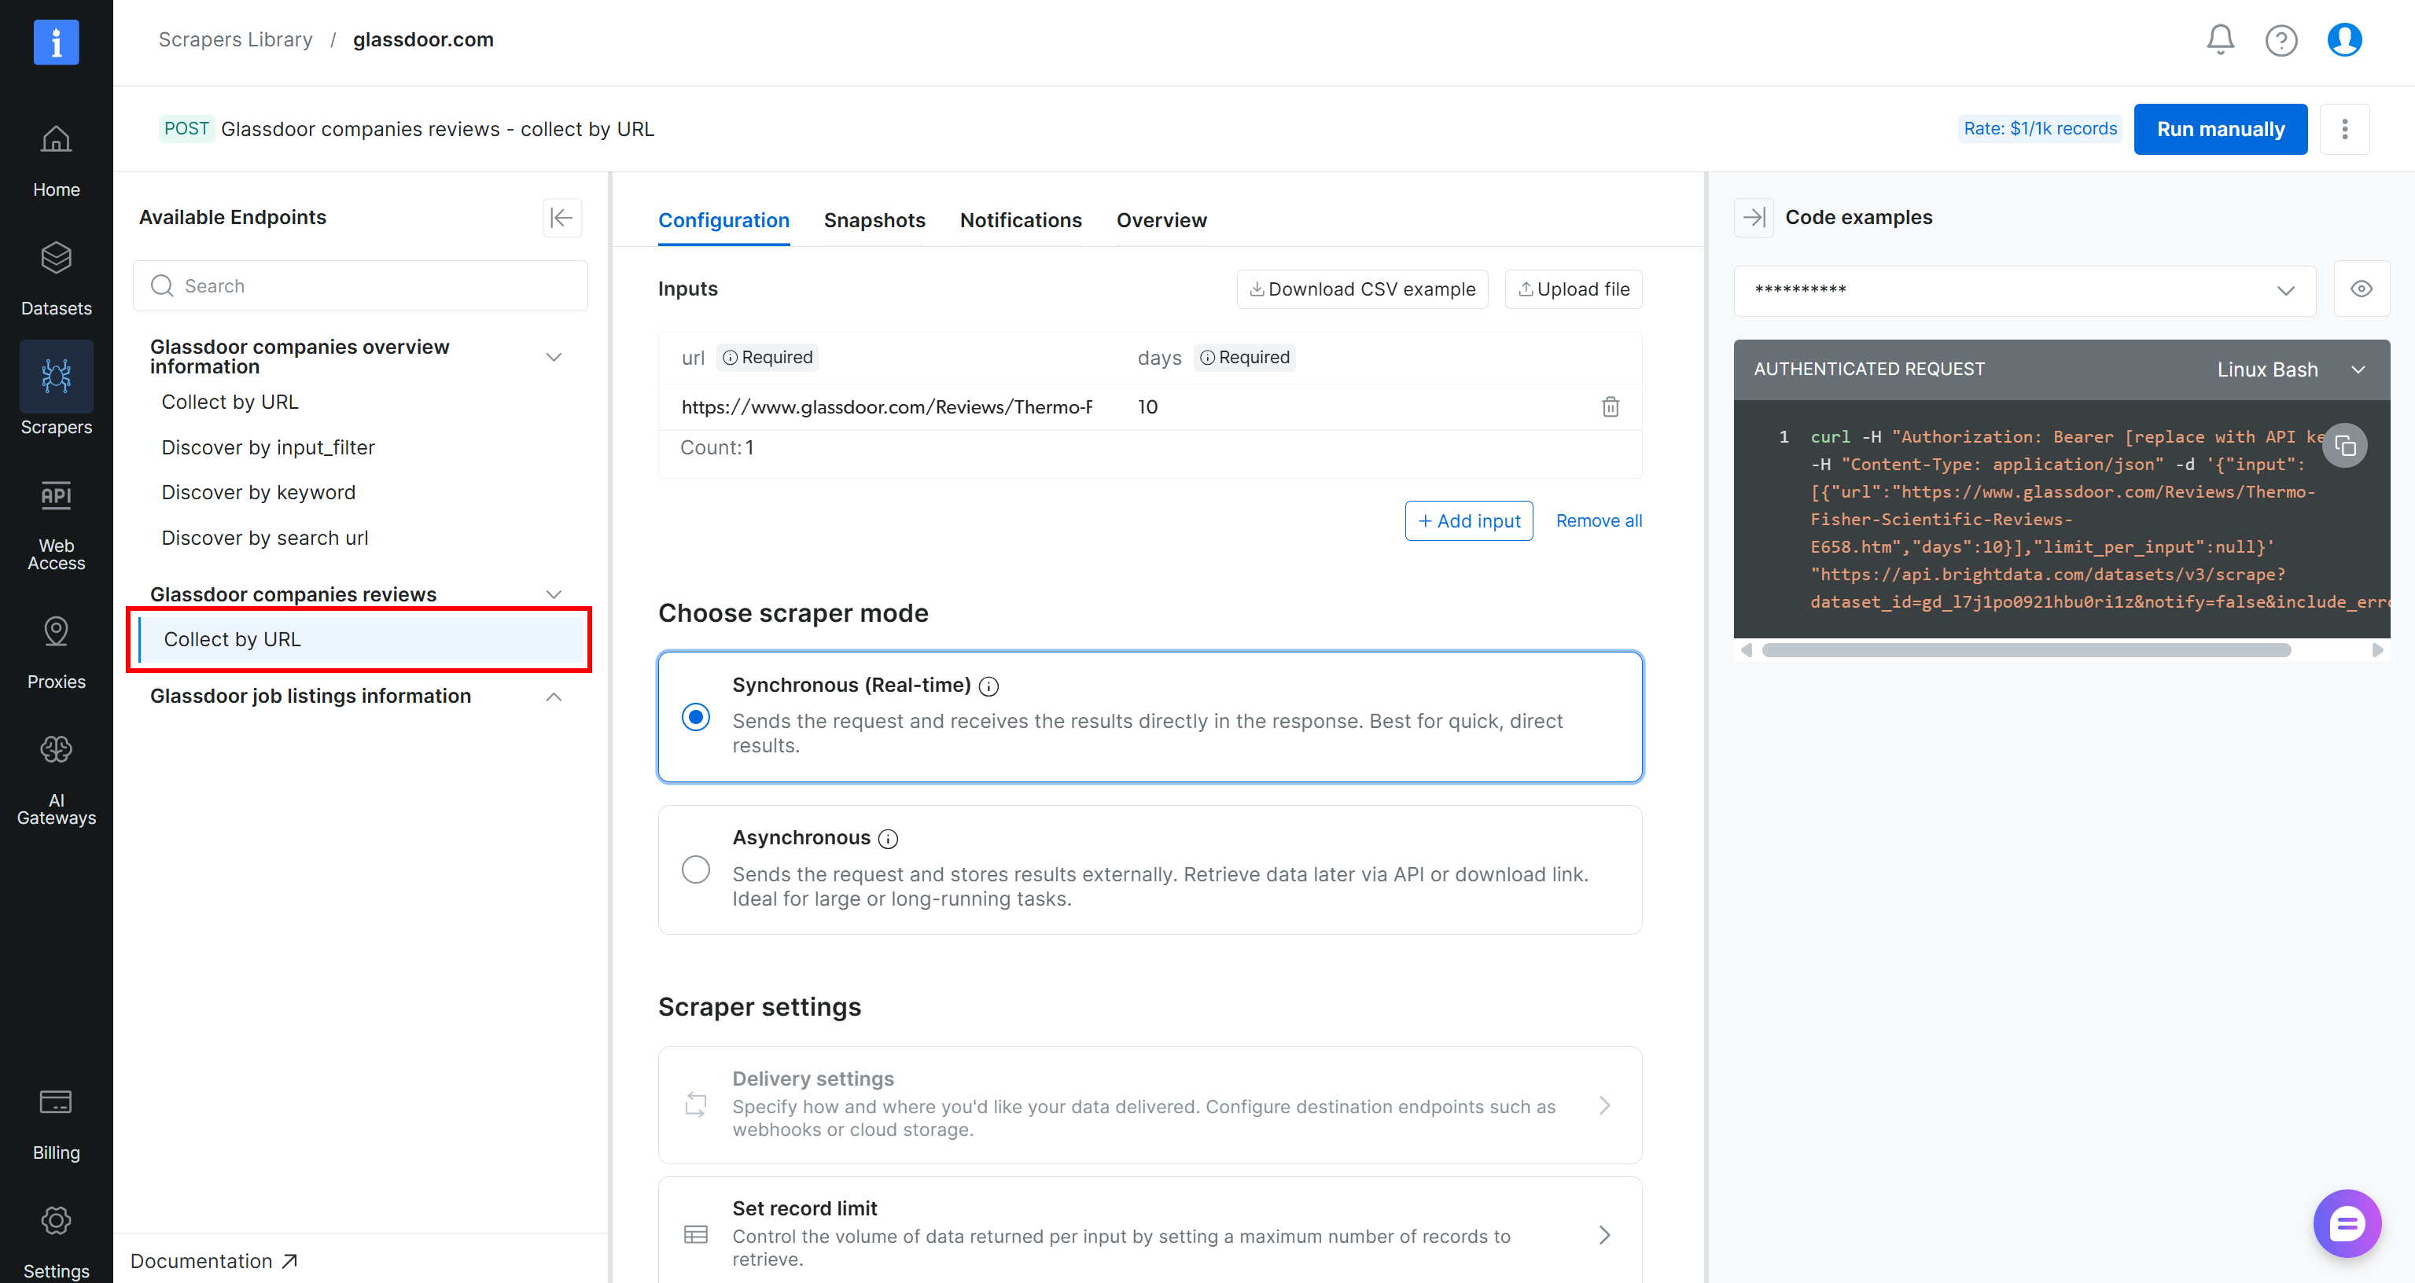Click the days value field showing 10
The width and height of the screenshot is (2415, 1283).
pyautogui.click(x=1147, y=406)
